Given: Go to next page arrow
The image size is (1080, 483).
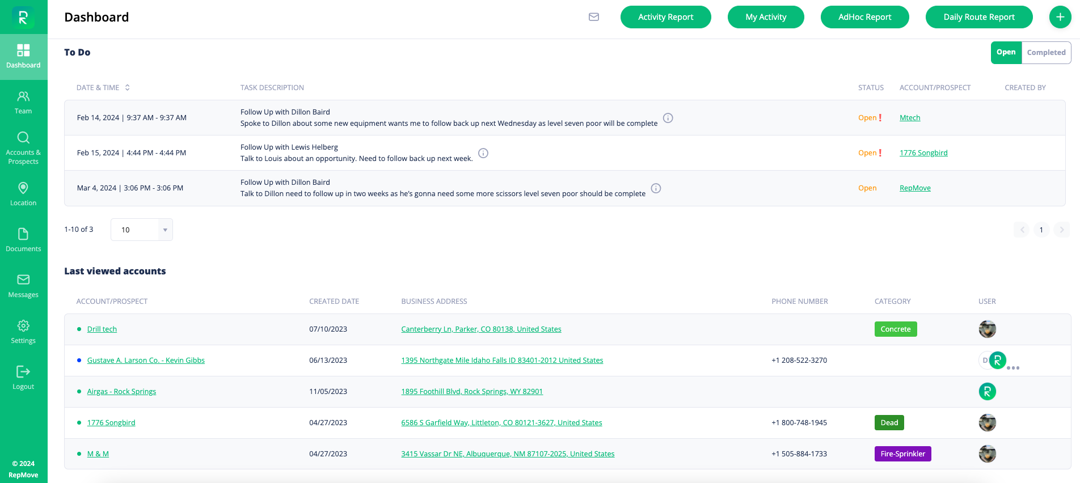Looking at the screenshot, I should (x=1062, y=230).
